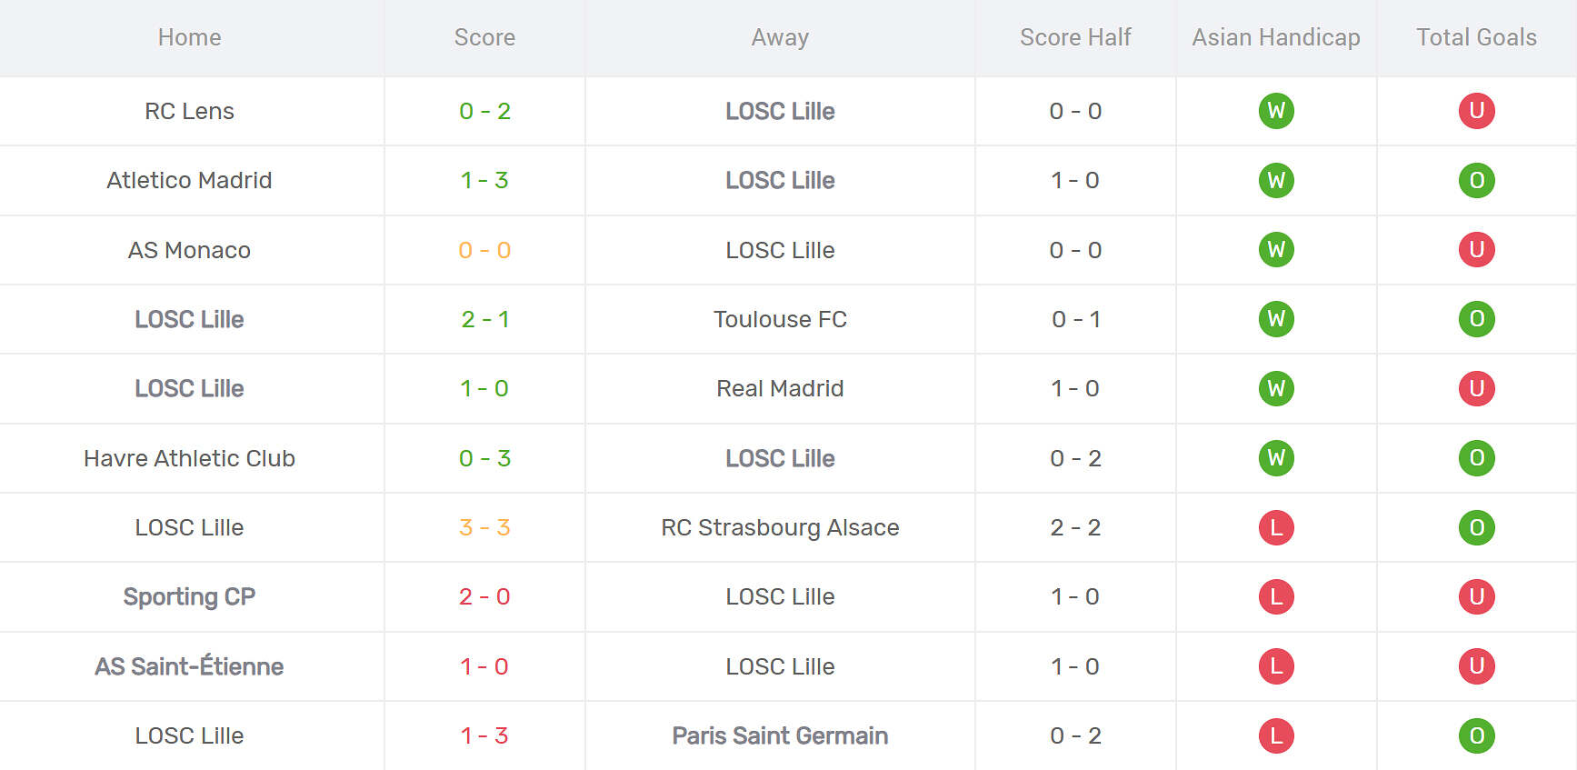Screen dimensions: 1577x770
Task: Open the Atletico Madrid team link
Action: [x=189, y=180]
